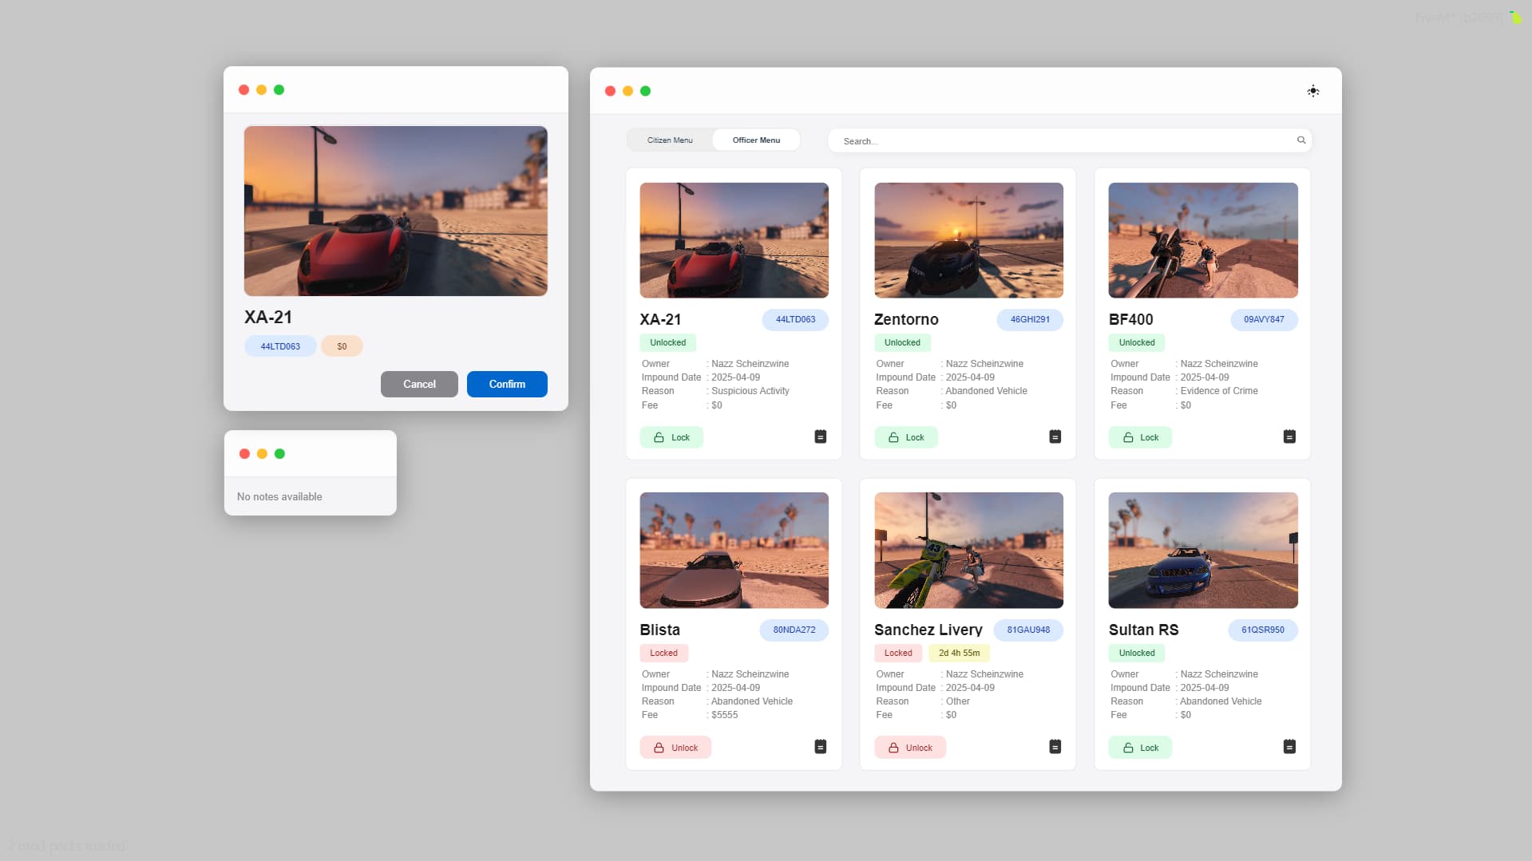Click the Sultan RS thumbnail image
The height and width of the screenshot is (861, 1532).
1203,551
